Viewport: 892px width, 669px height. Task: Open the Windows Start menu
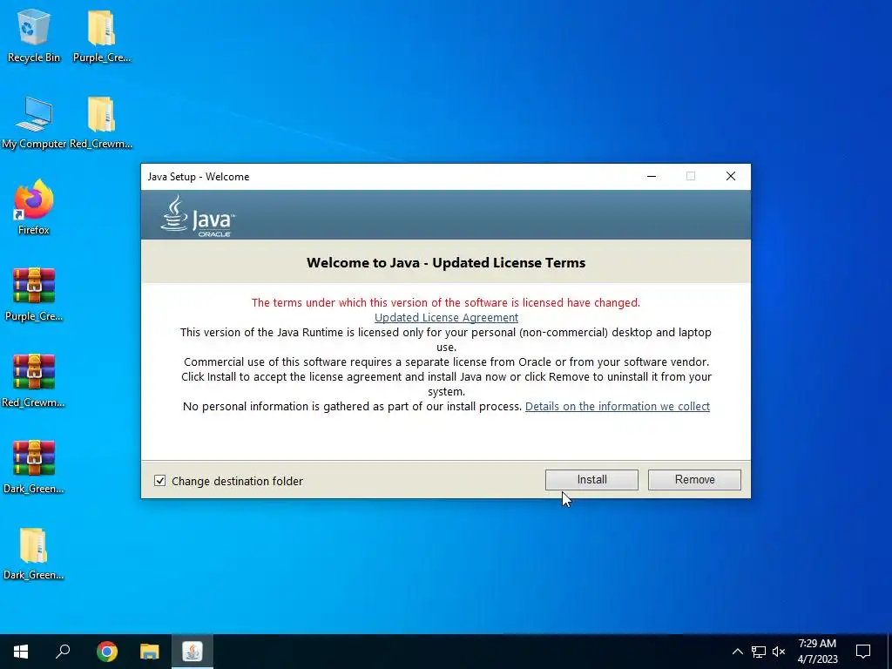pyautogui.click(x=21, y=652)
